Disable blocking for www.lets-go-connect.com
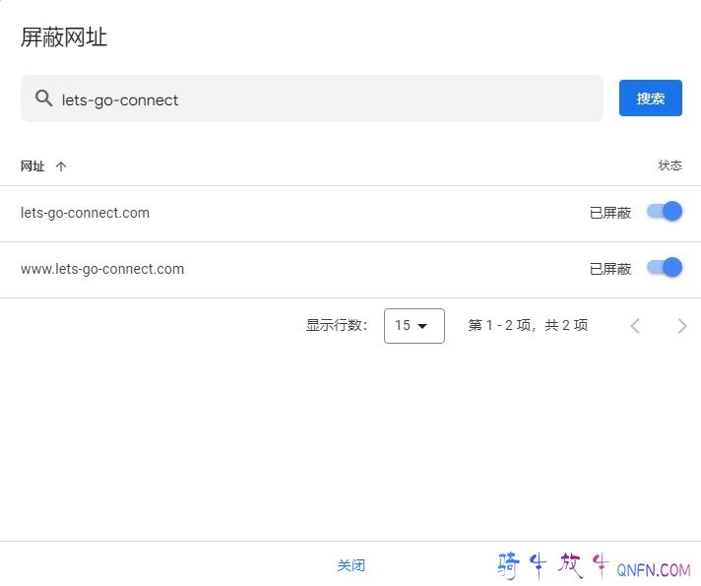The width and height of the screenshot is (701, 586). pyautogui.click(x=665, y=268)
